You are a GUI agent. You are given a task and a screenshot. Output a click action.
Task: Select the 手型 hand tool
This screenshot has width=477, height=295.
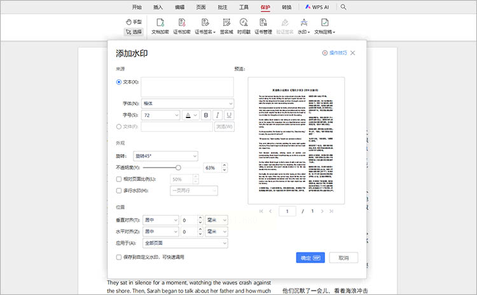click(134, 22)
